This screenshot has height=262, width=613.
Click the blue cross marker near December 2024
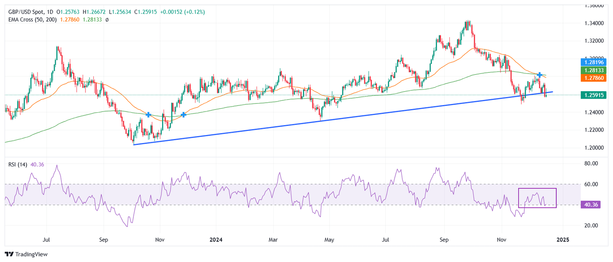(539, 75)
